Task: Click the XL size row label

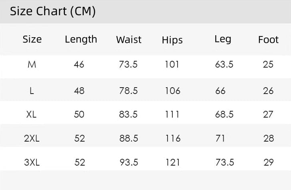Action: 31,114
